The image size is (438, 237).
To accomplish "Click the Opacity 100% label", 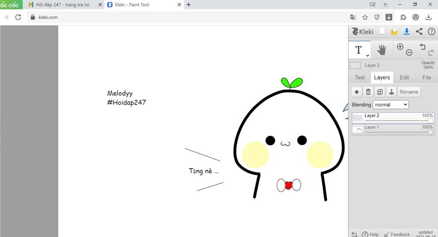I will click(428, 65).
